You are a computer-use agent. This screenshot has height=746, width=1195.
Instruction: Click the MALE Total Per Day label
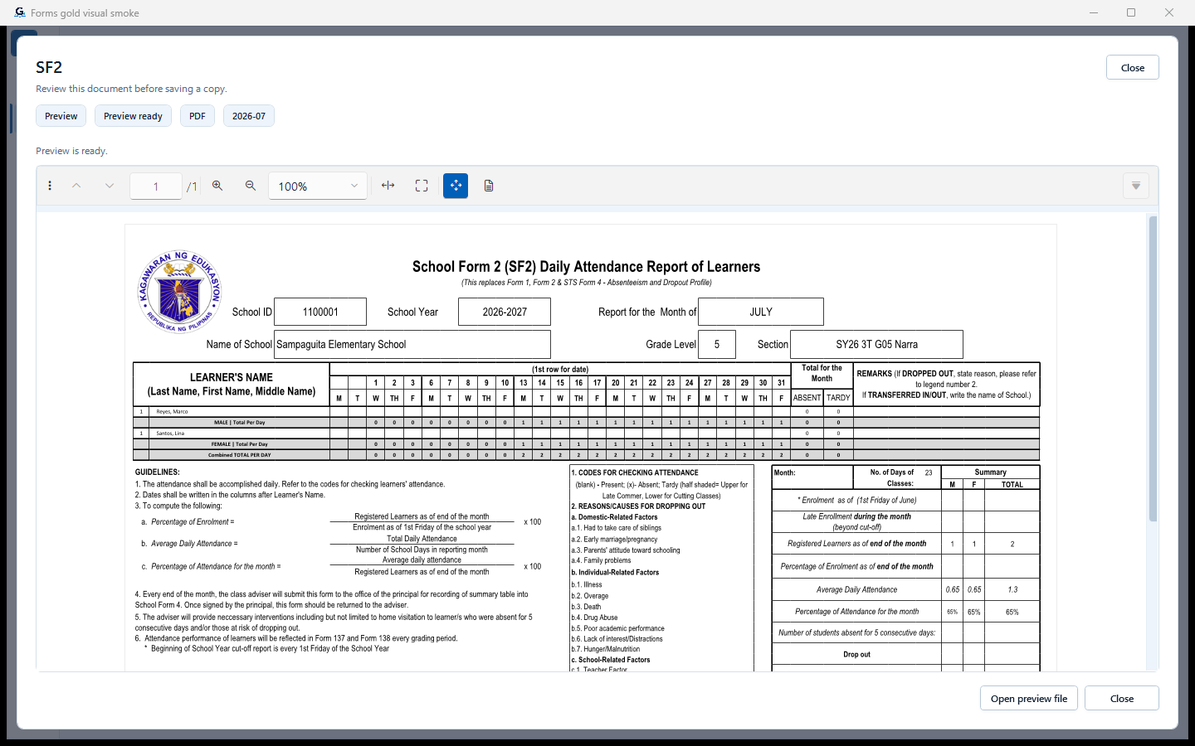coord(240,422)
